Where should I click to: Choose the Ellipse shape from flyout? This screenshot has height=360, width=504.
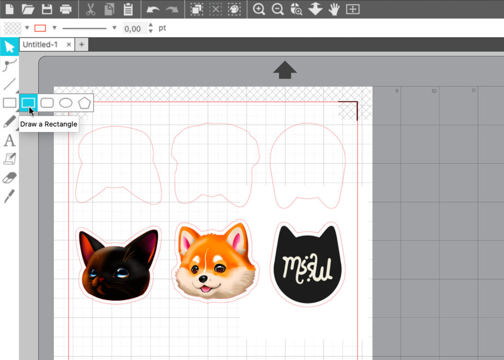pyautogui.click(x=66, y=103)
